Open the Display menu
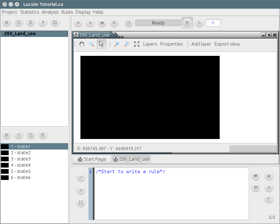Screen dimensions: 280x224 point(83,12)
